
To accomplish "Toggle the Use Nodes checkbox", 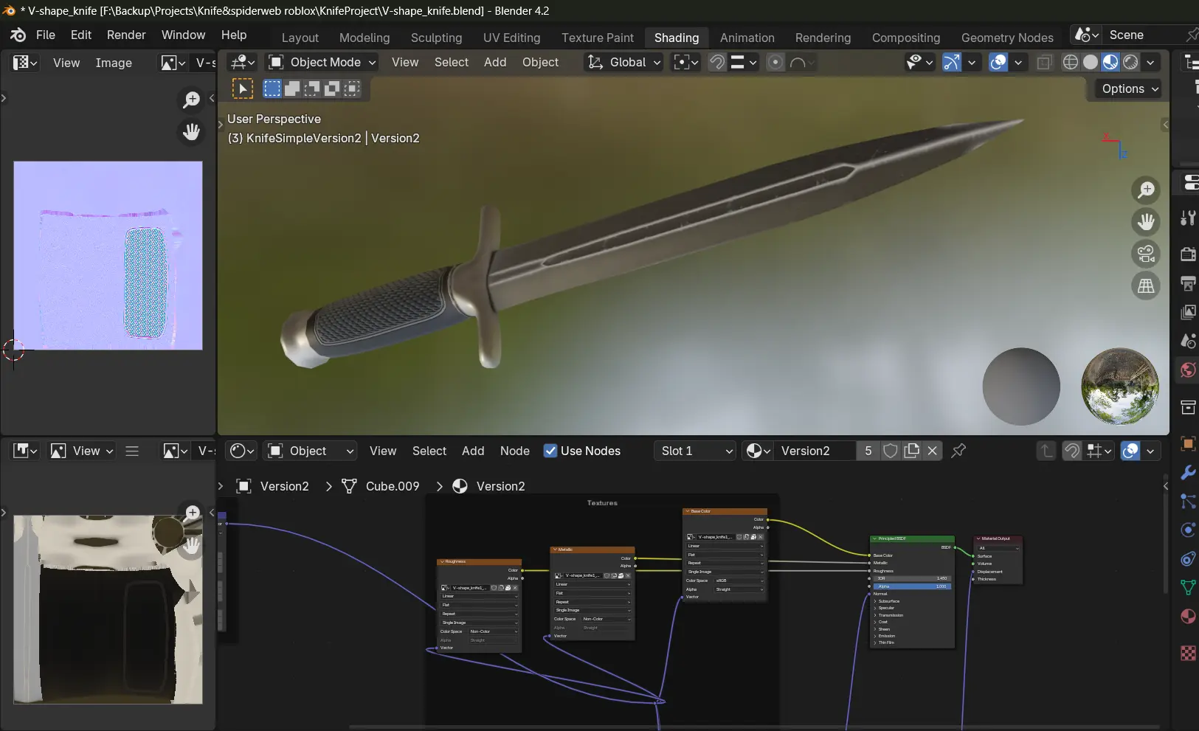I will point(550,451).
